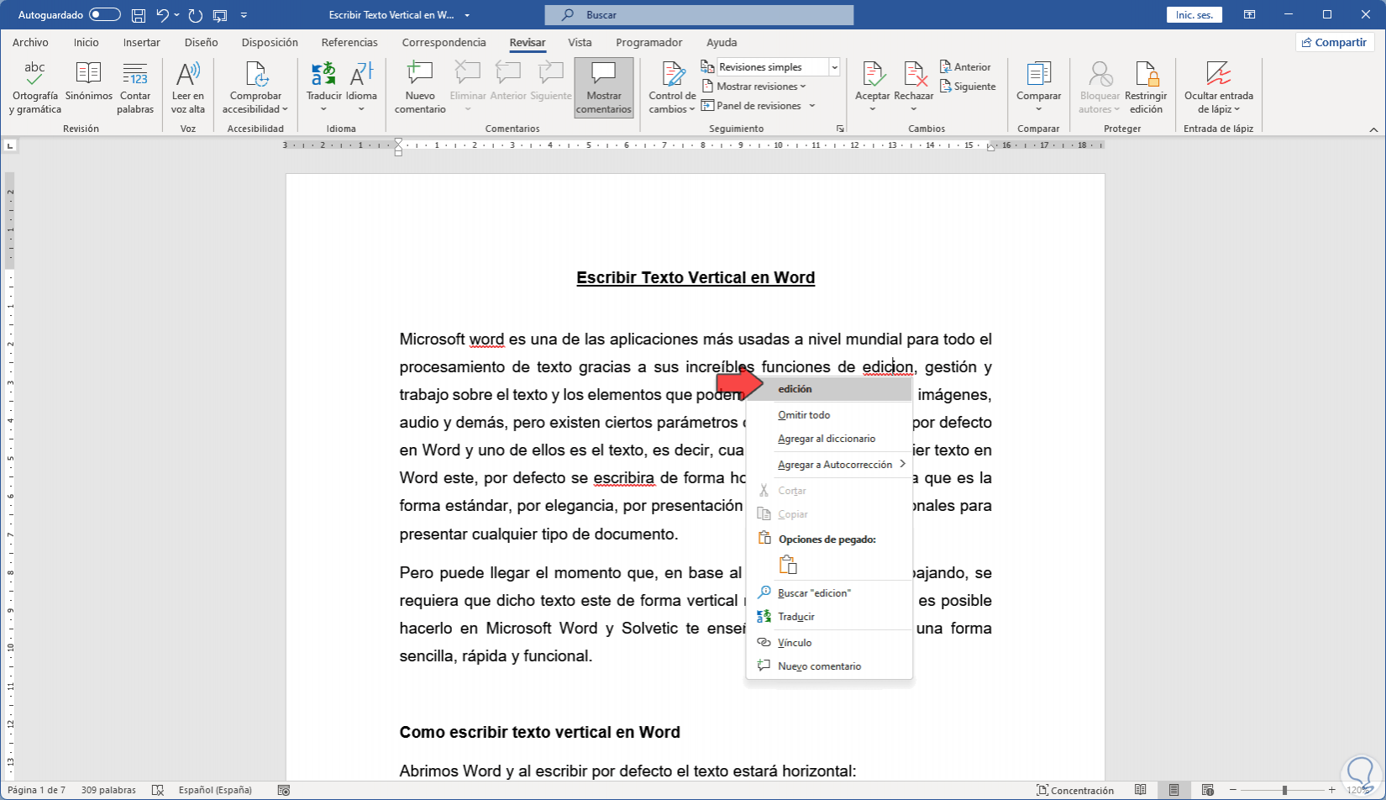This screenshot has width=1386, height=800.
Task: Click the Buscar search box in title bar
Action: [x=699, y=15]
